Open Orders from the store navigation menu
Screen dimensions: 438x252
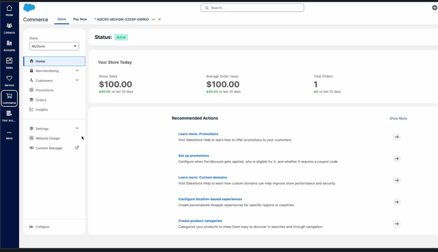pos(41,100)
